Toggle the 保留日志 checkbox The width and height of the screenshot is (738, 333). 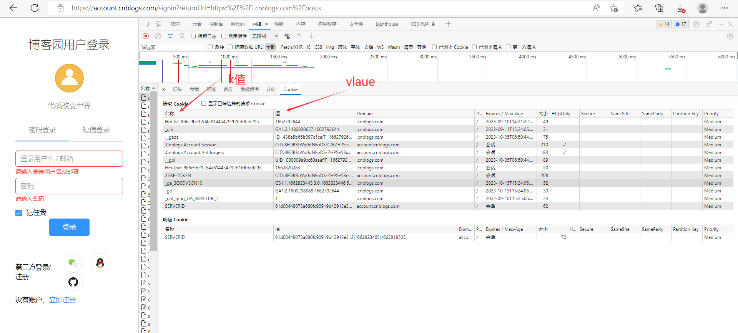(x=193, y=36)
